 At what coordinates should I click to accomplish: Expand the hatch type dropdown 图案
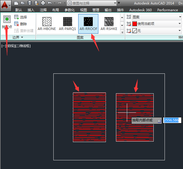click(156, 17)
